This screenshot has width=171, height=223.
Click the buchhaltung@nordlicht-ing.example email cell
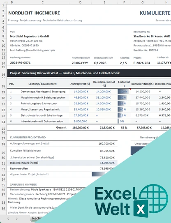coord(32,50)
